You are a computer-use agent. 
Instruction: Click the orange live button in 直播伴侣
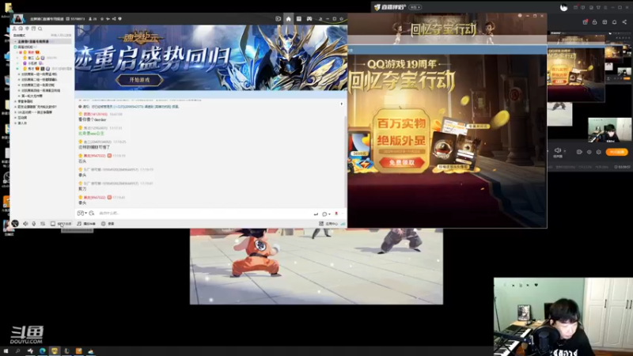617,152
